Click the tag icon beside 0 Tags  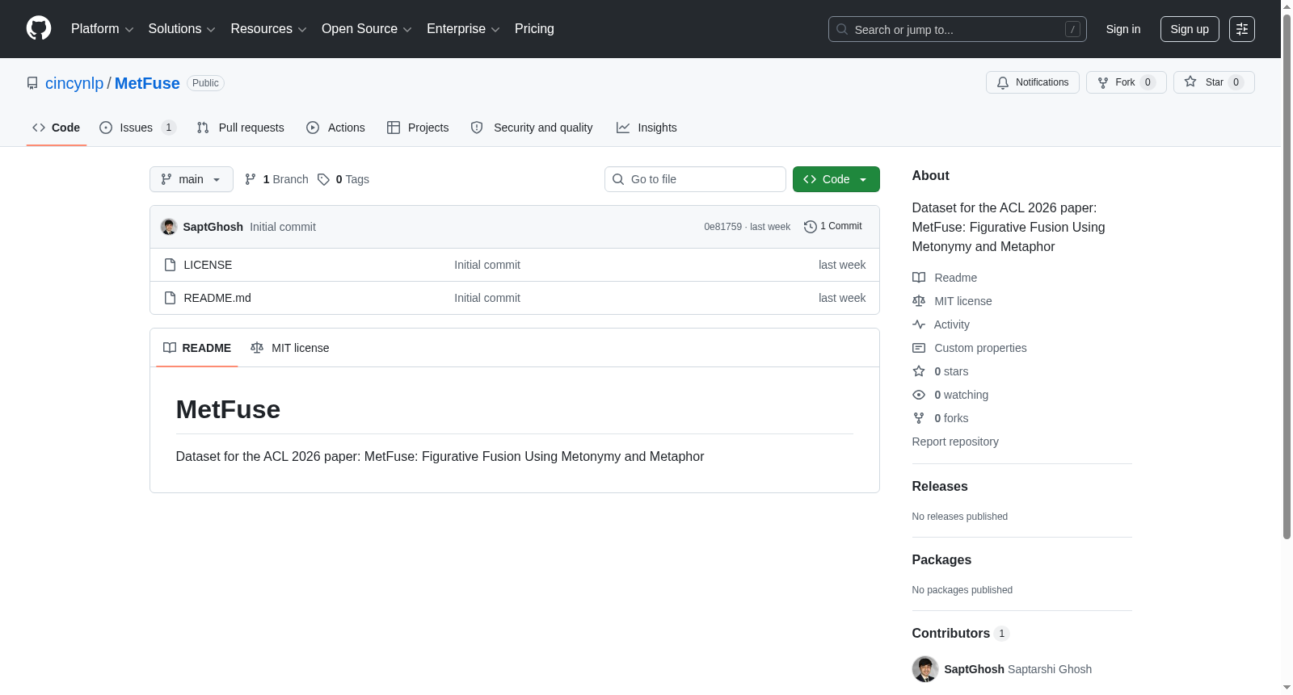[323, 179]
